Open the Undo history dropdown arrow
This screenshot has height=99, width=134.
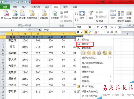[9, 2]
